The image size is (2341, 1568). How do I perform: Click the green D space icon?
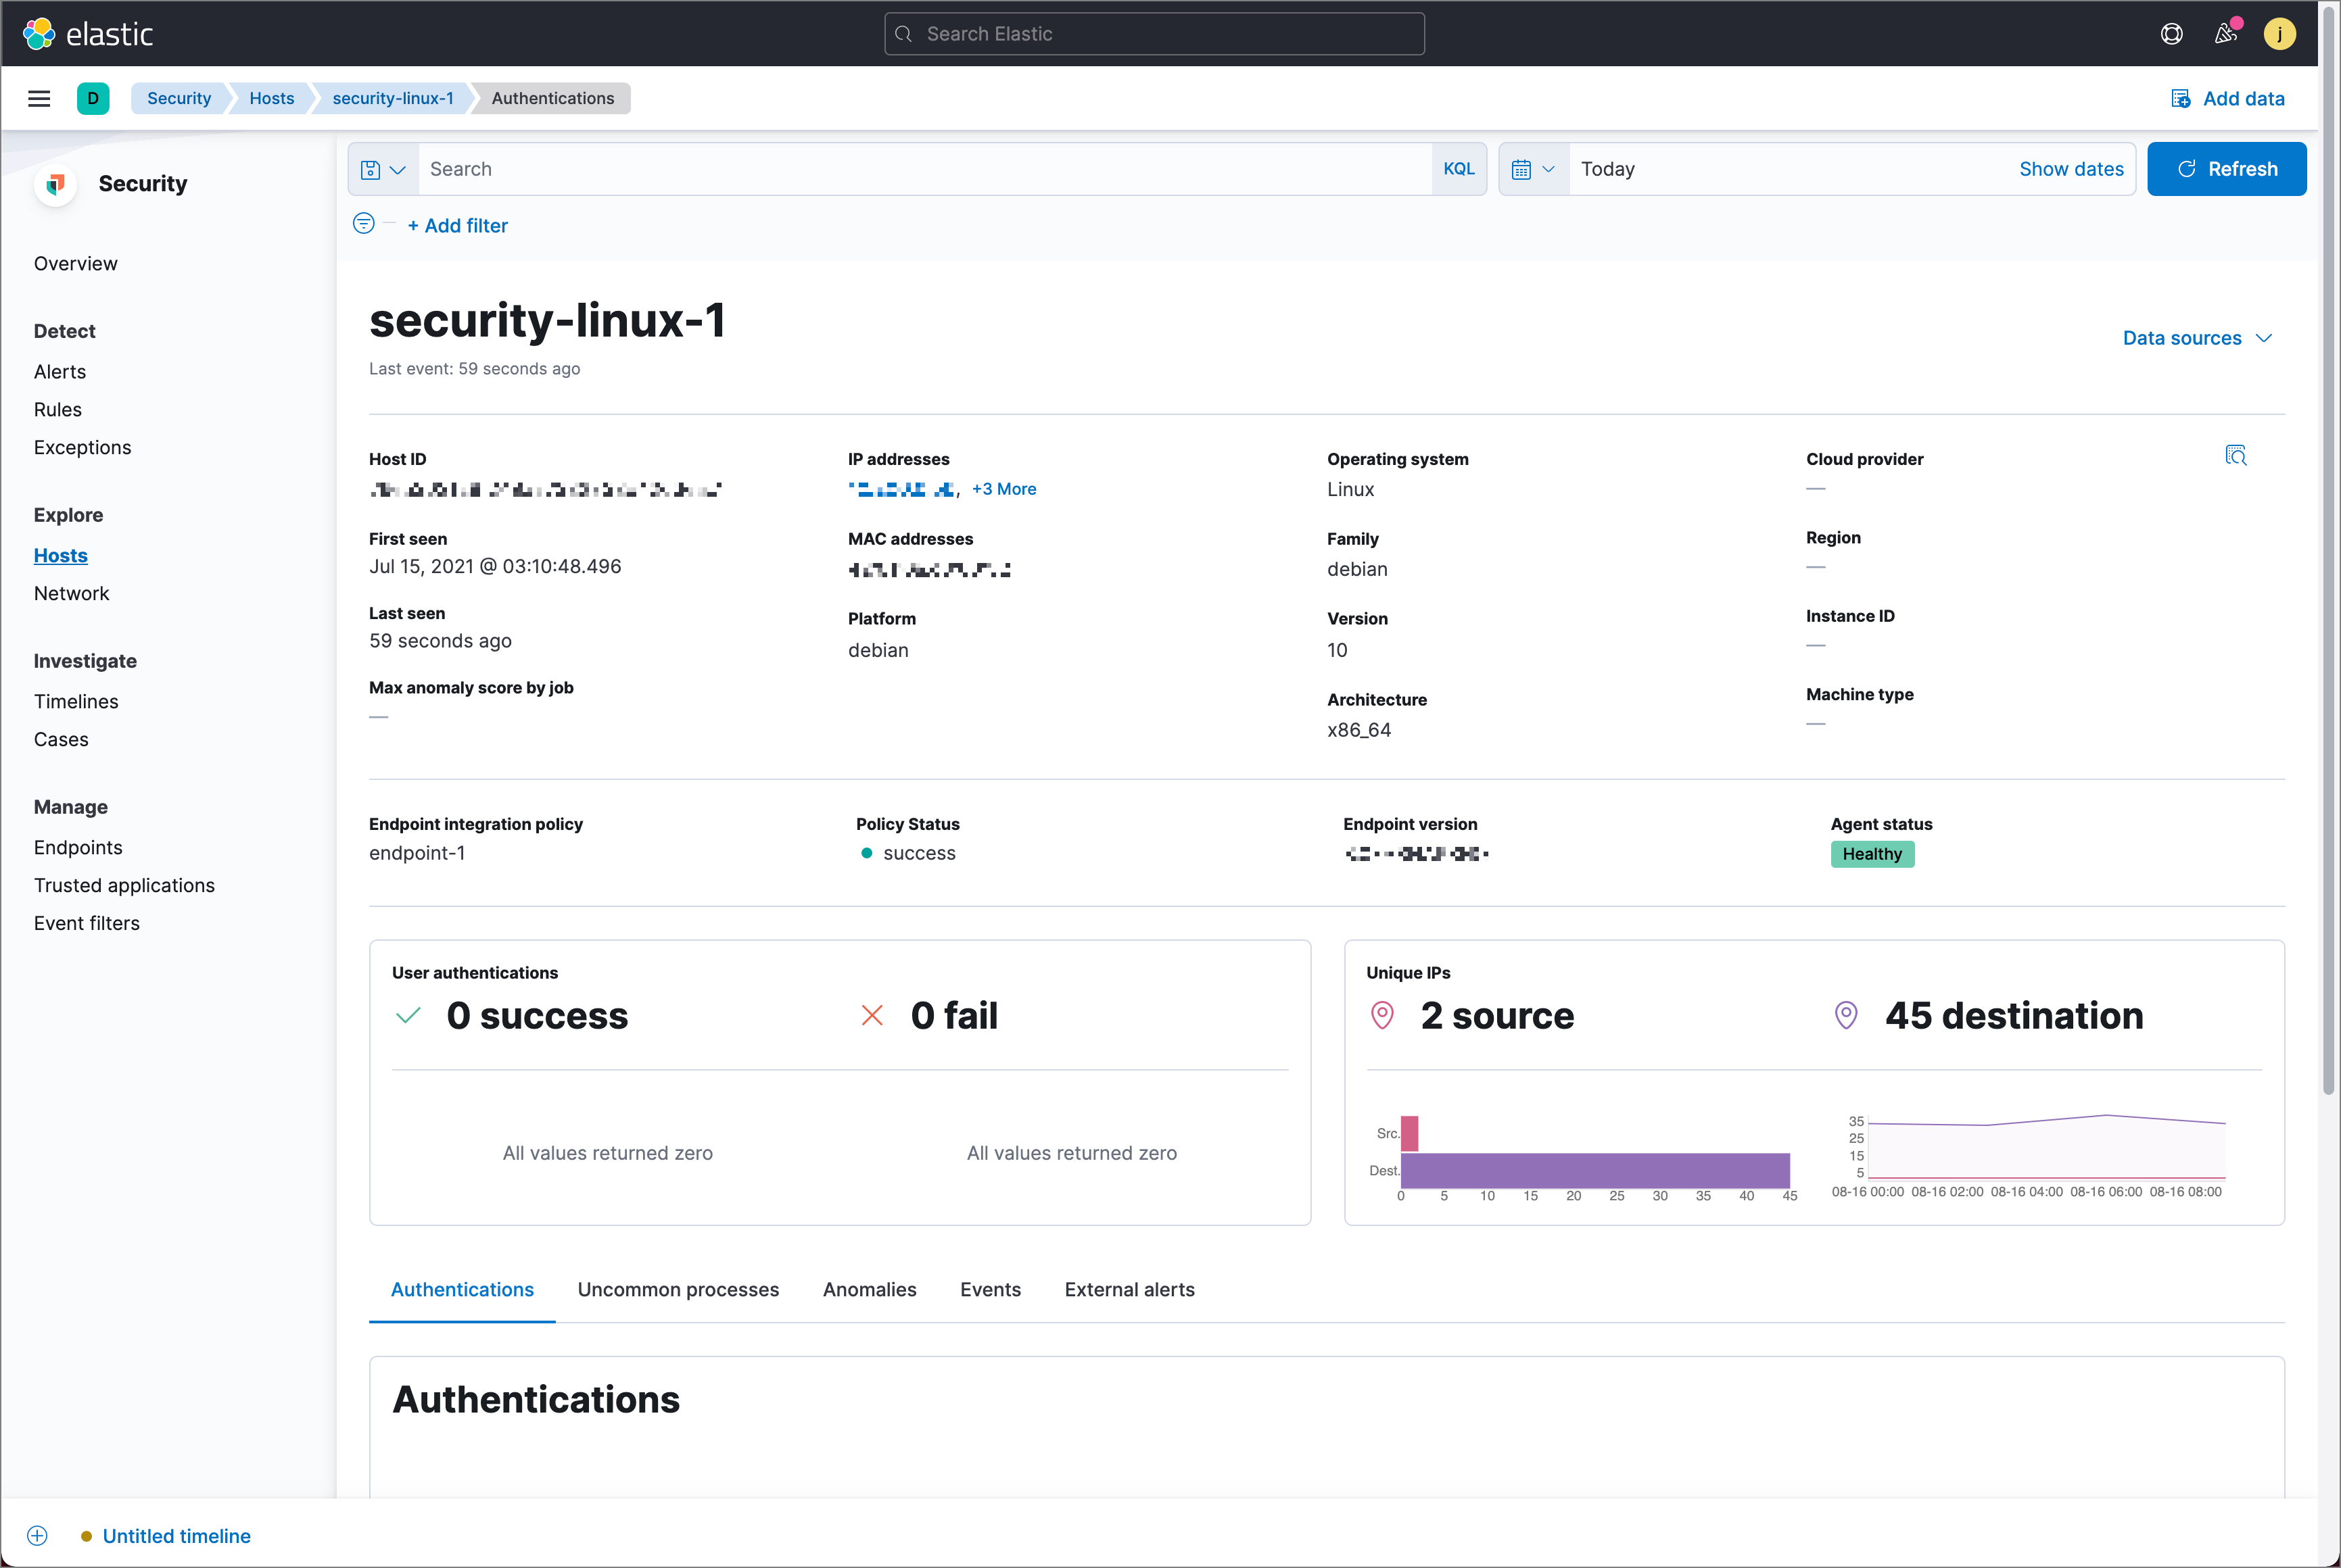[x=93, y=98]
